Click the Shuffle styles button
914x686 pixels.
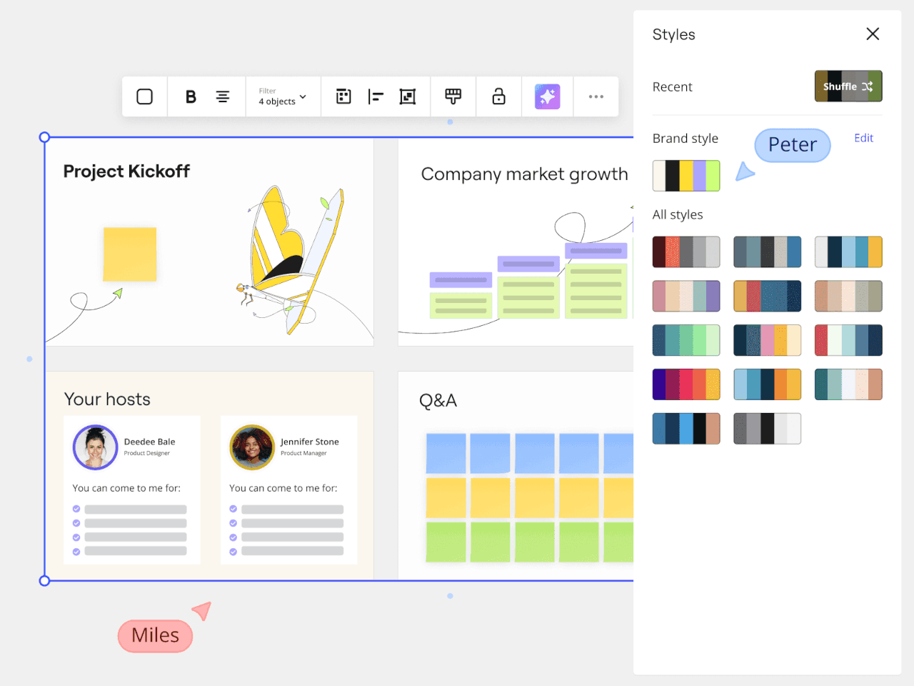(848, 86)
